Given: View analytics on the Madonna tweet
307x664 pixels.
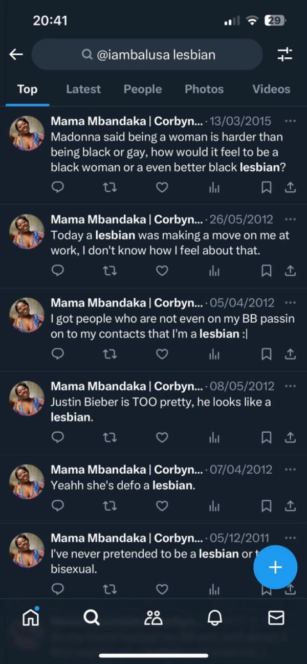Looking at the screenshot, I should (214, 188).
